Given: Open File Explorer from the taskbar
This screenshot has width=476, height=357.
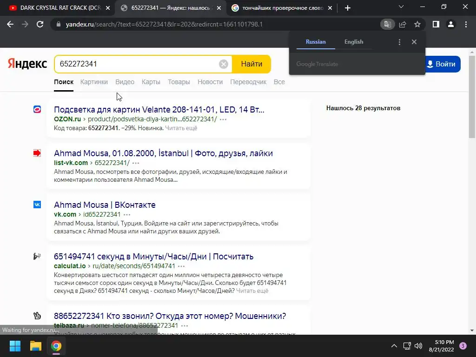Looking at the screenshot, I should coord(35,346).
